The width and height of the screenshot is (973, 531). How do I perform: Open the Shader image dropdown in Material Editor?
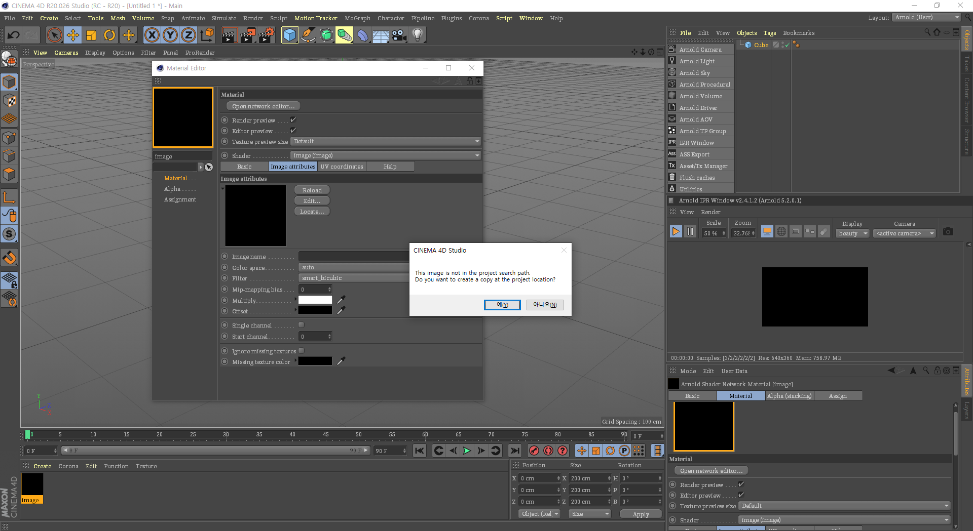pyautogui.click(x=386, y=155)
